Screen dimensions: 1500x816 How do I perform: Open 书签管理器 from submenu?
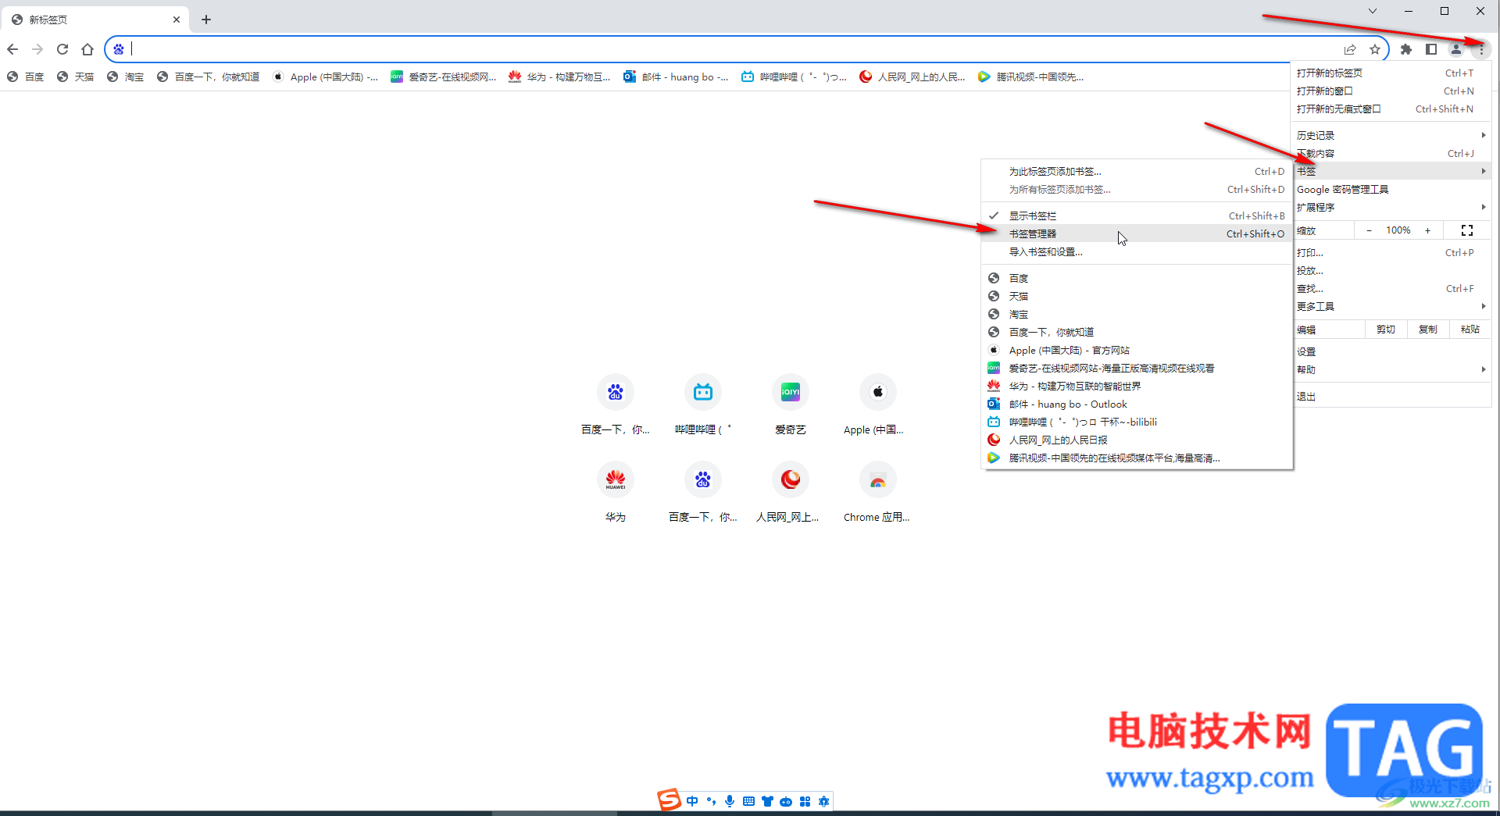1137,233
